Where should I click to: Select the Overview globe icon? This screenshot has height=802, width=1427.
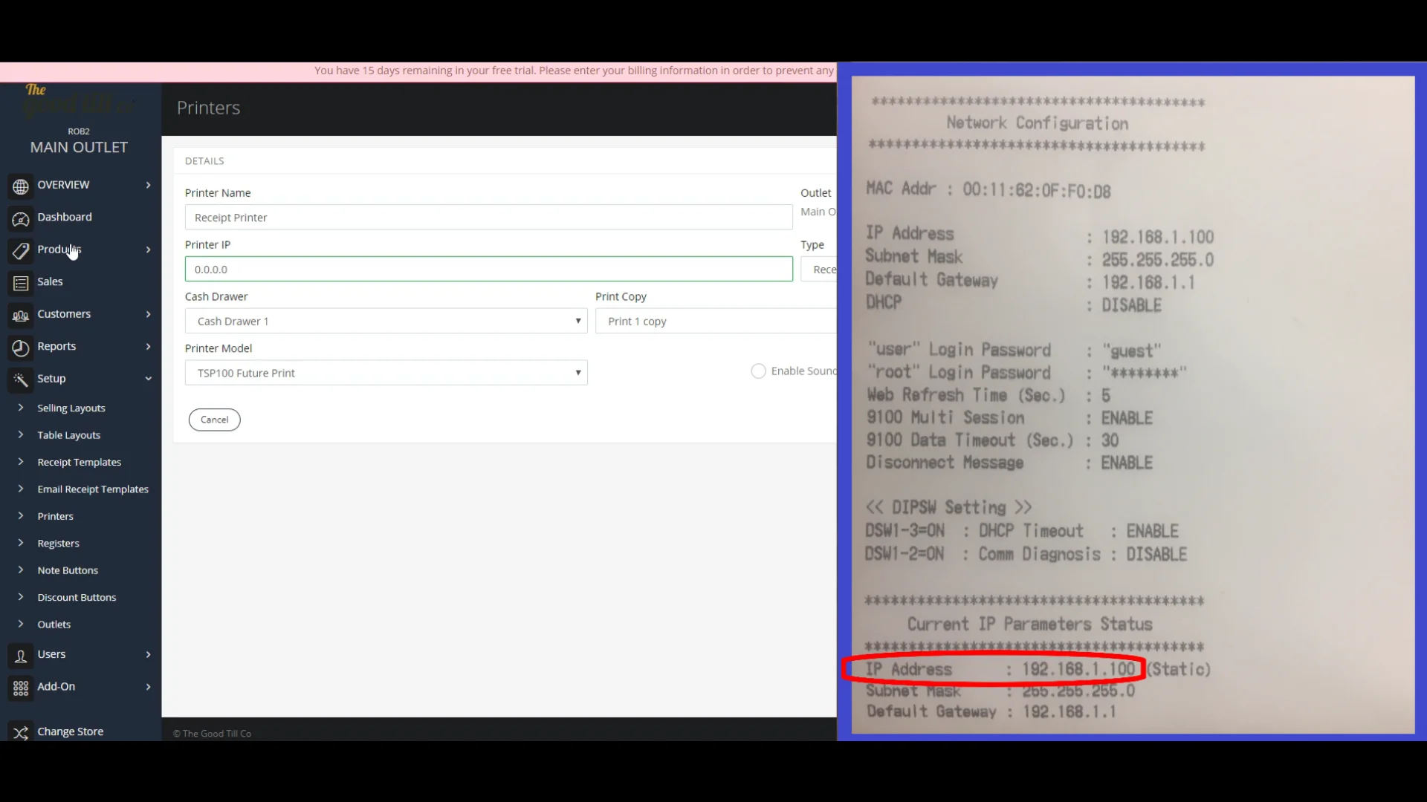pos(20,186)
